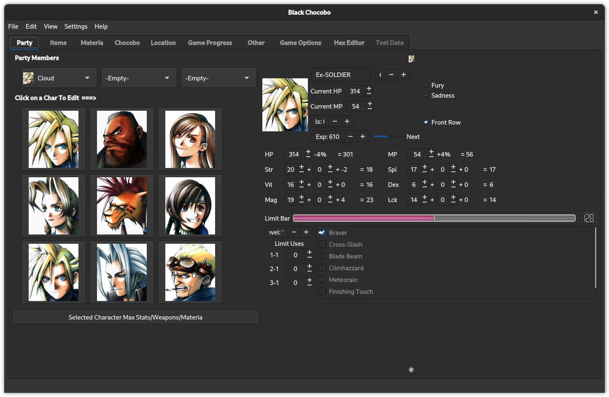The width and height of the screenshot is (609, 397).
Task: Select Barret's portrait in character grid
Action: 122,139
